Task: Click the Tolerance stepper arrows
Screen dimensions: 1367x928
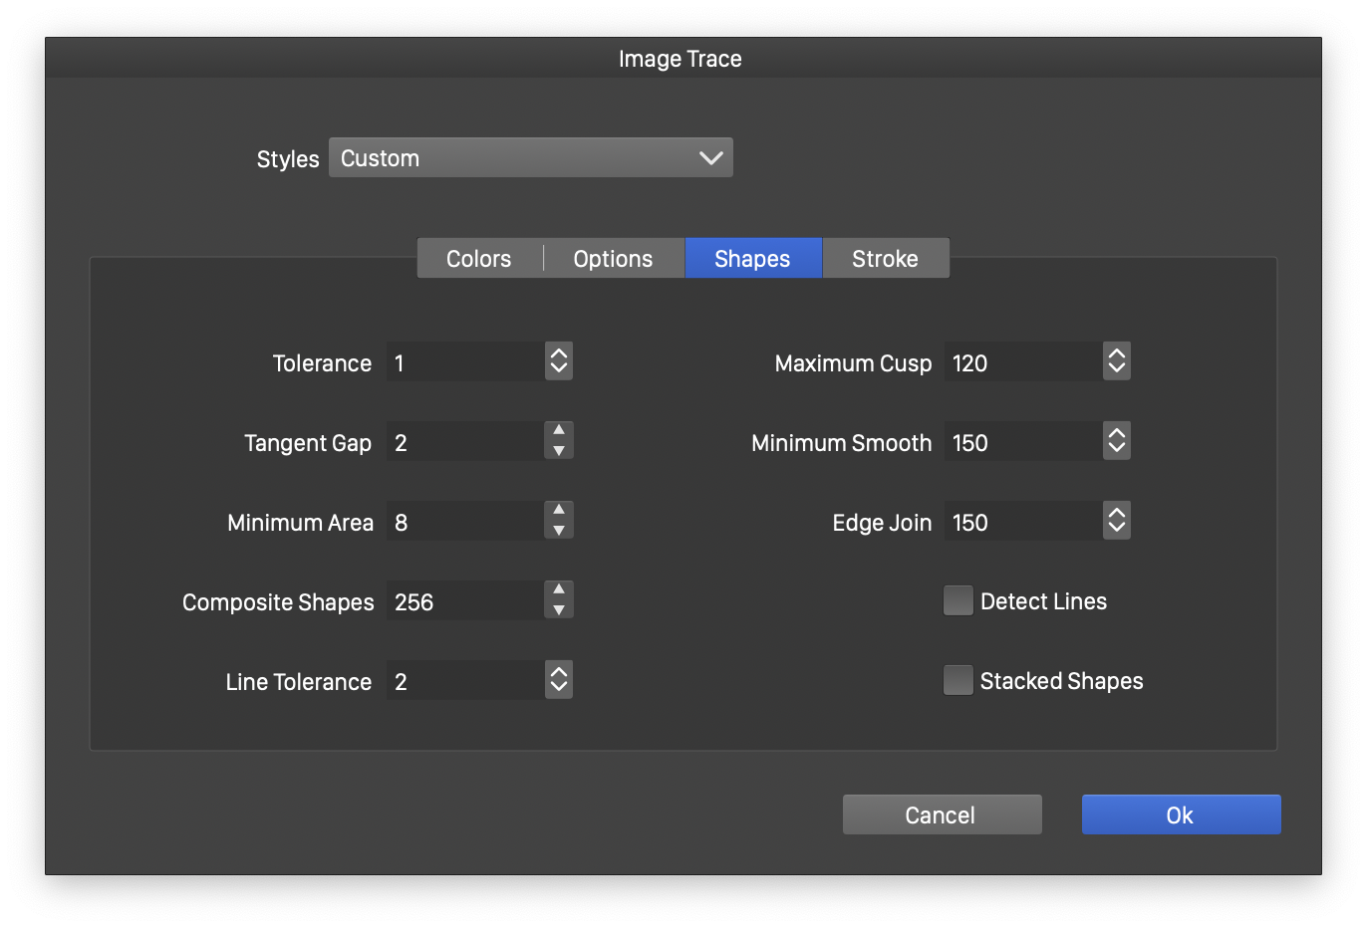Action: (559, 361)
